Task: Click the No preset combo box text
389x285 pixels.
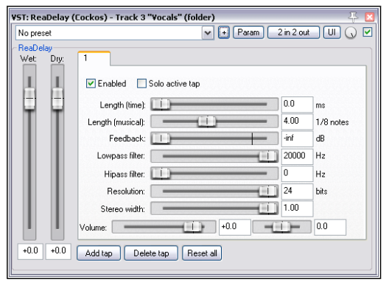Action: coord(35,33)
